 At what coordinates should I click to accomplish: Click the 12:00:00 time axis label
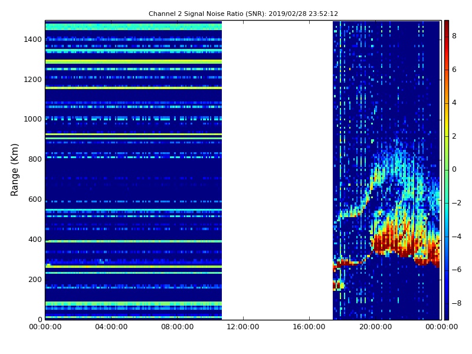click(x=243, y=327)
